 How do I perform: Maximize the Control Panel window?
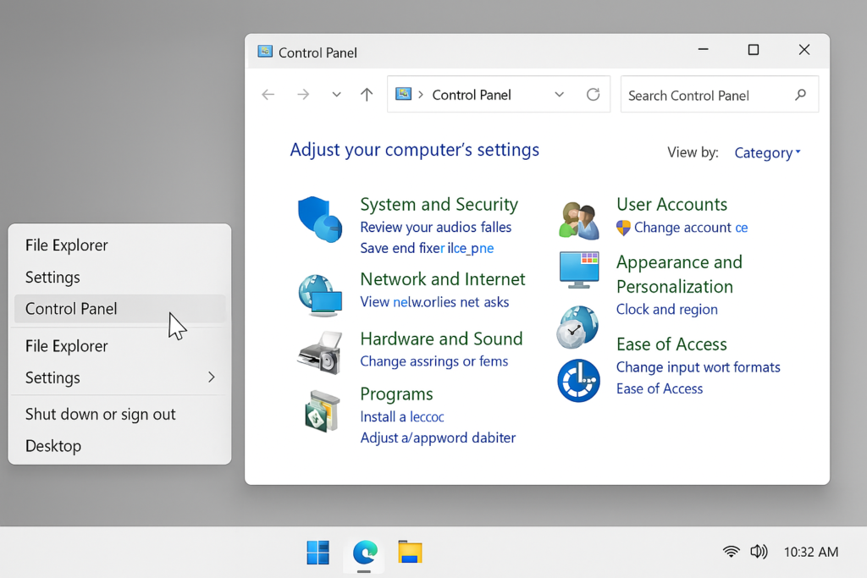[753, 50]
